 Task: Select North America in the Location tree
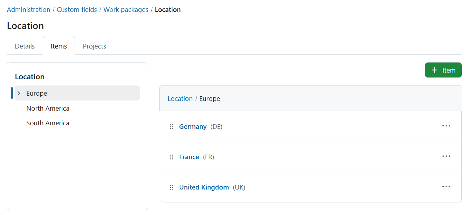point(48,108)
